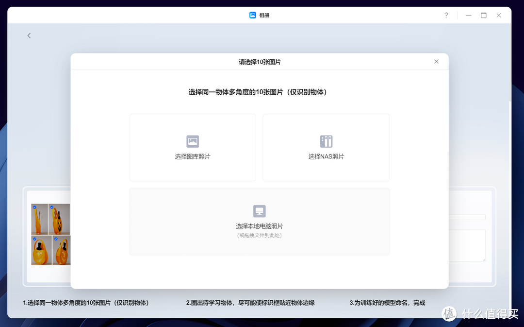Open help with the question mark icon
524x327 pixels.
click(x=446, y=15)
